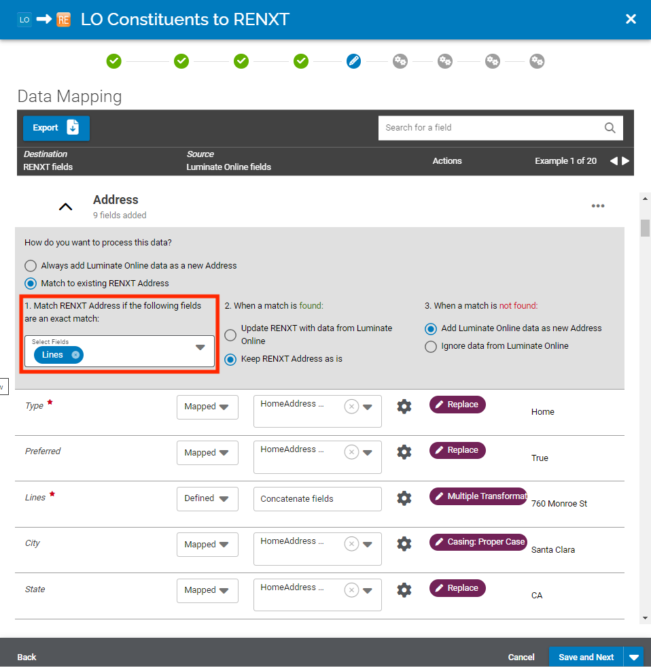The width and height of the screenshot is (651, 667).
Task: Select Always add Luminate Online data as new Address
Action: pyautogui.click(x=30, y=266)
